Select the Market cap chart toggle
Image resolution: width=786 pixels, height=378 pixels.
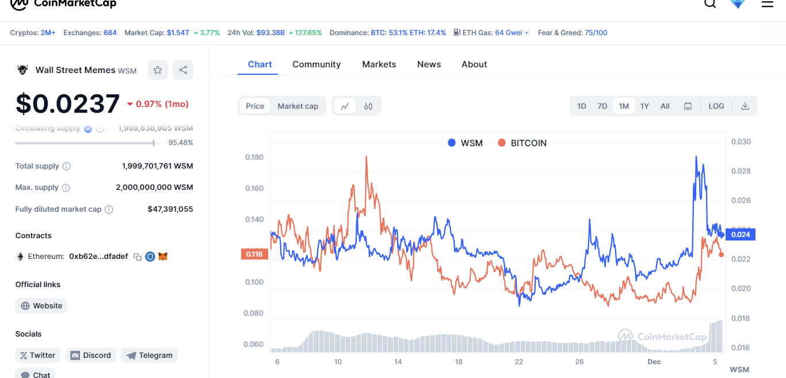tap(298, 106)
